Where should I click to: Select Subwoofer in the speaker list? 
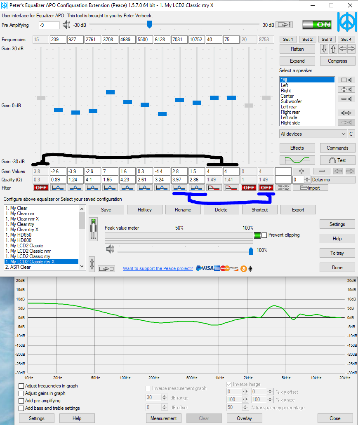pyautogui.click(x=291, y=101)
